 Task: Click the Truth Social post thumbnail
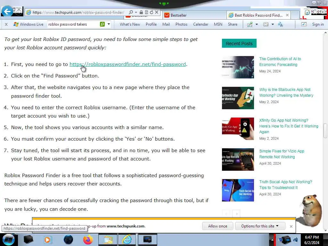[x=238, y=190]
